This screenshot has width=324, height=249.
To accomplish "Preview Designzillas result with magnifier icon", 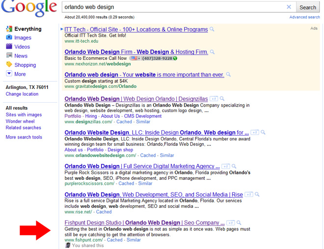I will [x=222, y=99].
